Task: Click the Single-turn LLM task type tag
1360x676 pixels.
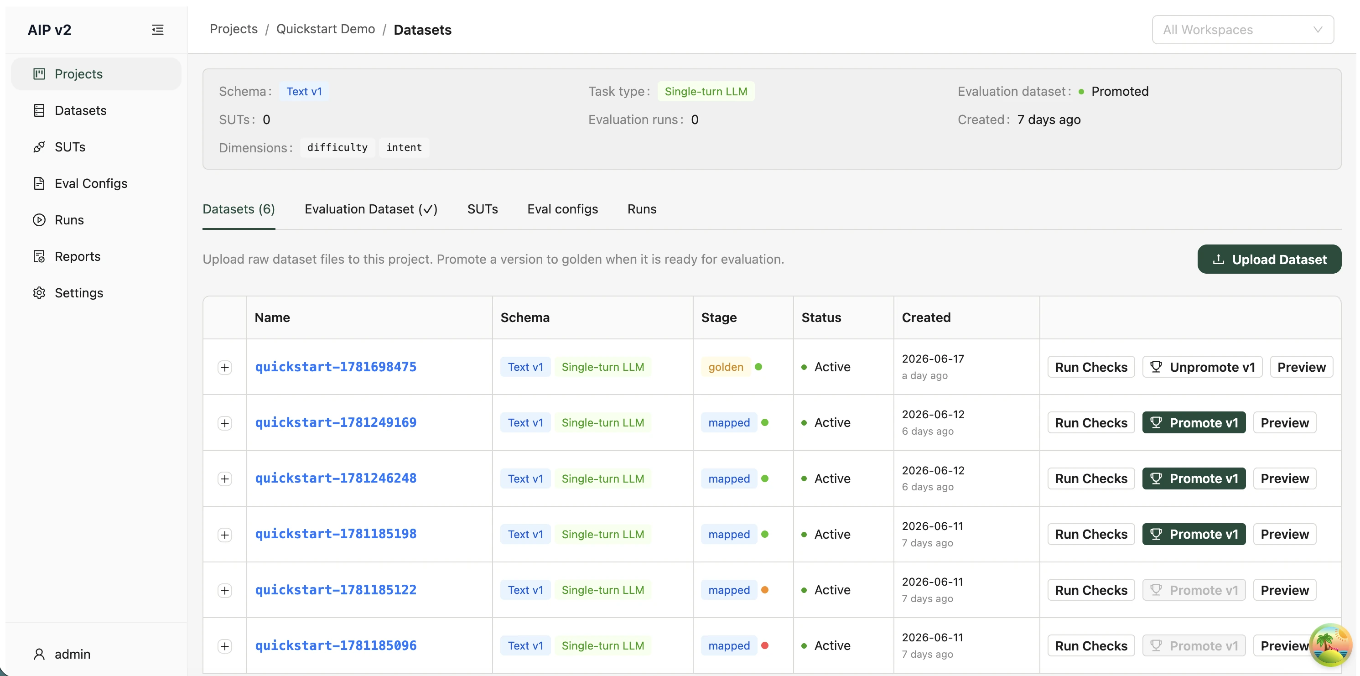Action: [706, 91]
